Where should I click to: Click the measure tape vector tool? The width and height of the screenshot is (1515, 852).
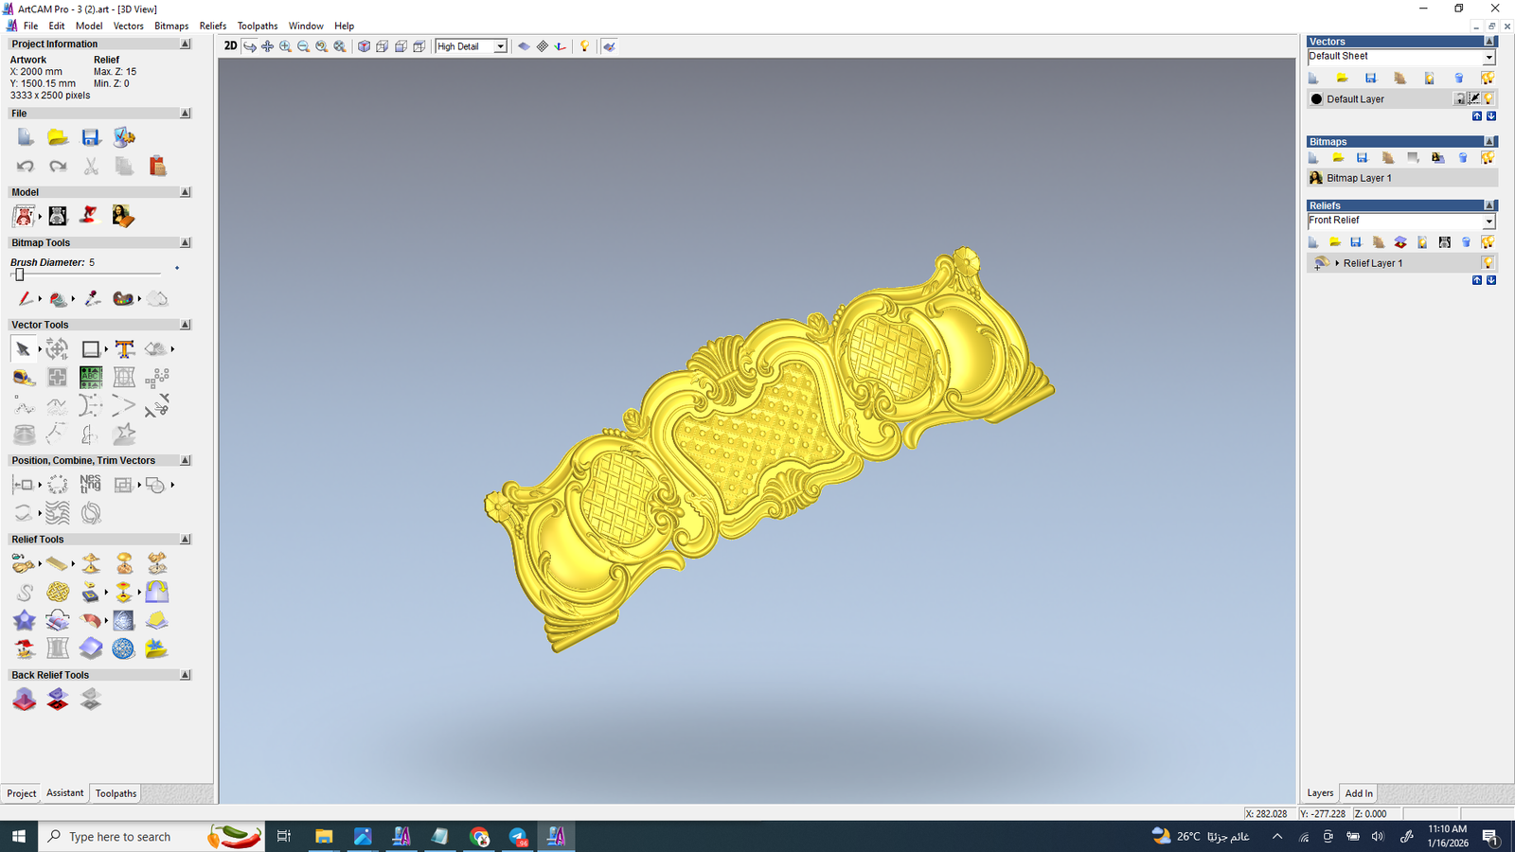click(25, 378)
